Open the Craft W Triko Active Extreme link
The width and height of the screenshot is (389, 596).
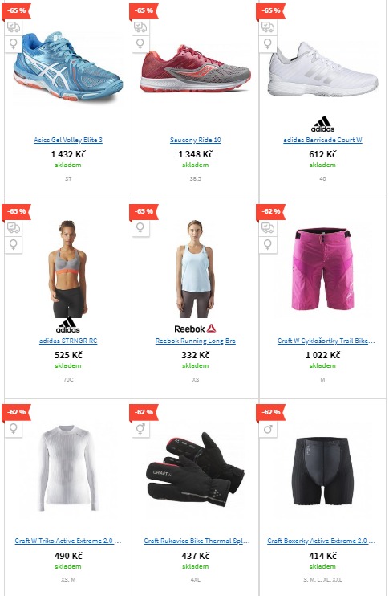click(x=68, y=541)
